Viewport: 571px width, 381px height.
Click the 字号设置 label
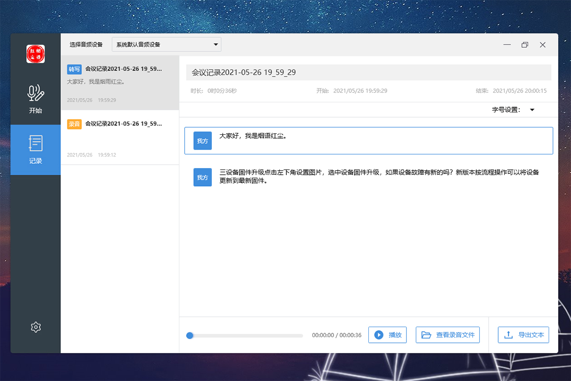[x=506, y=110]
